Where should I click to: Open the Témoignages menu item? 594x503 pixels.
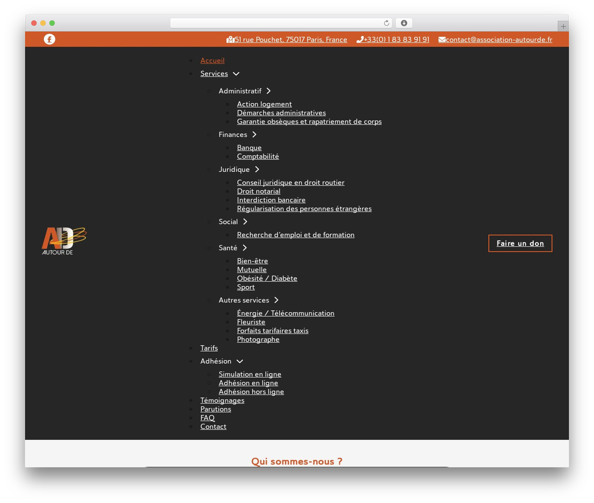(x=222, y=400)
